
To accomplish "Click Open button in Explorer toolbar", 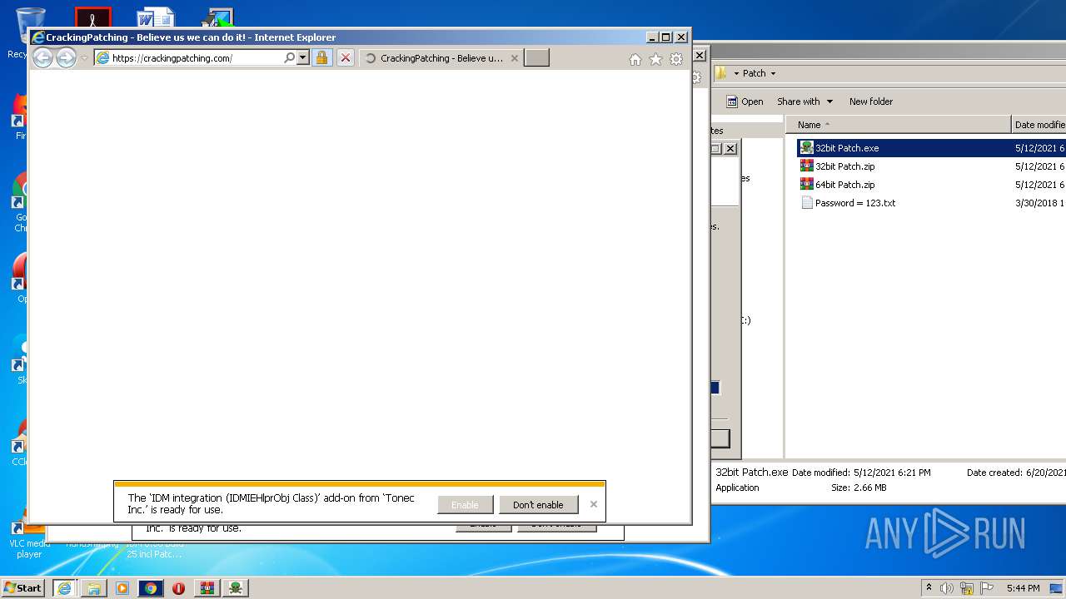I will coord(745,101).
